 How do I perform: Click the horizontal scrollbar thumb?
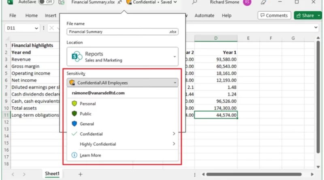[254, 174]
